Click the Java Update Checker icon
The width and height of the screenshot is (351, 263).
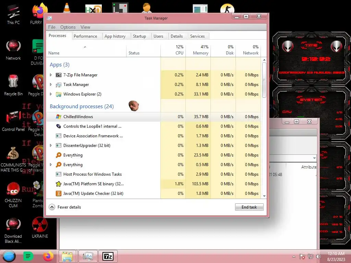pyautogui.click(x=58, y=193)
